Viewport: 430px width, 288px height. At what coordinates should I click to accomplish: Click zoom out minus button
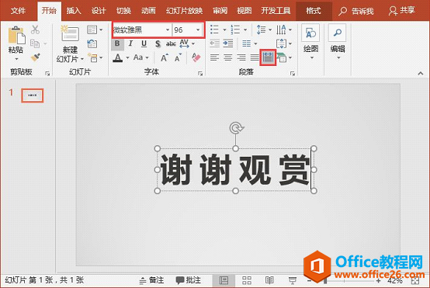[x=309, y=280]
